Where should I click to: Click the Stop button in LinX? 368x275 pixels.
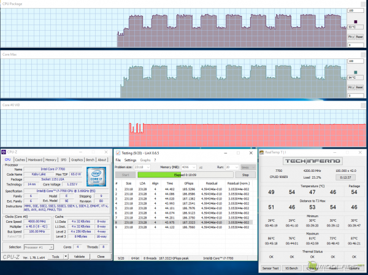(245, 175)
